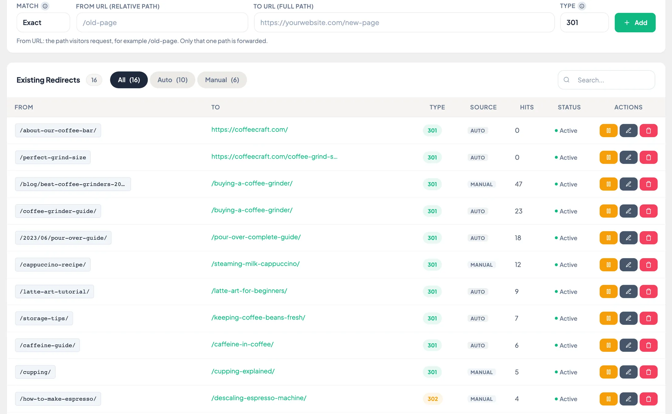This screenshot has height=414, width=672.
Task: Click the /cupping/ source path
Action: tap(35, 372)
